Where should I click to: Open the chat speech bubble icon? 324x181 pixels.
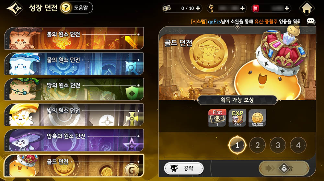311,21
